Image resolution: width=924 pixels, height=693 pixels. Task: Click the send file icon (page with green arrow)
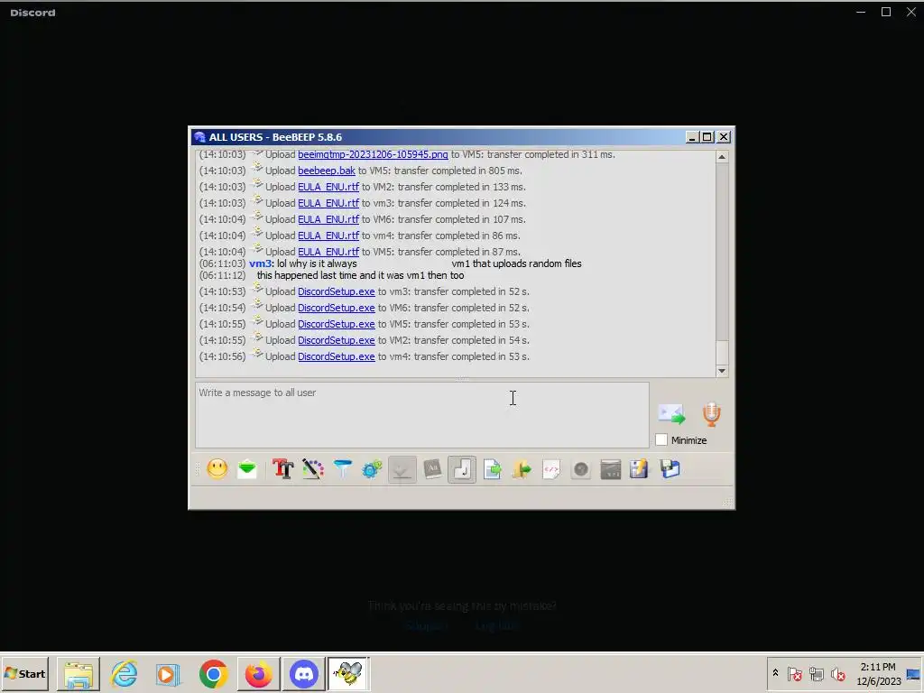[x=492, y=469]
